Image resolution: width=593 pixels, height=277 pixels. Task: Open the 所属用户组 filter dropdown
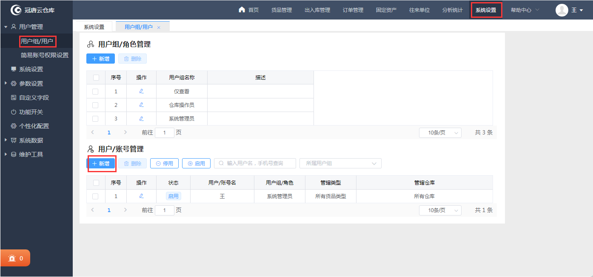coord(340,163)
